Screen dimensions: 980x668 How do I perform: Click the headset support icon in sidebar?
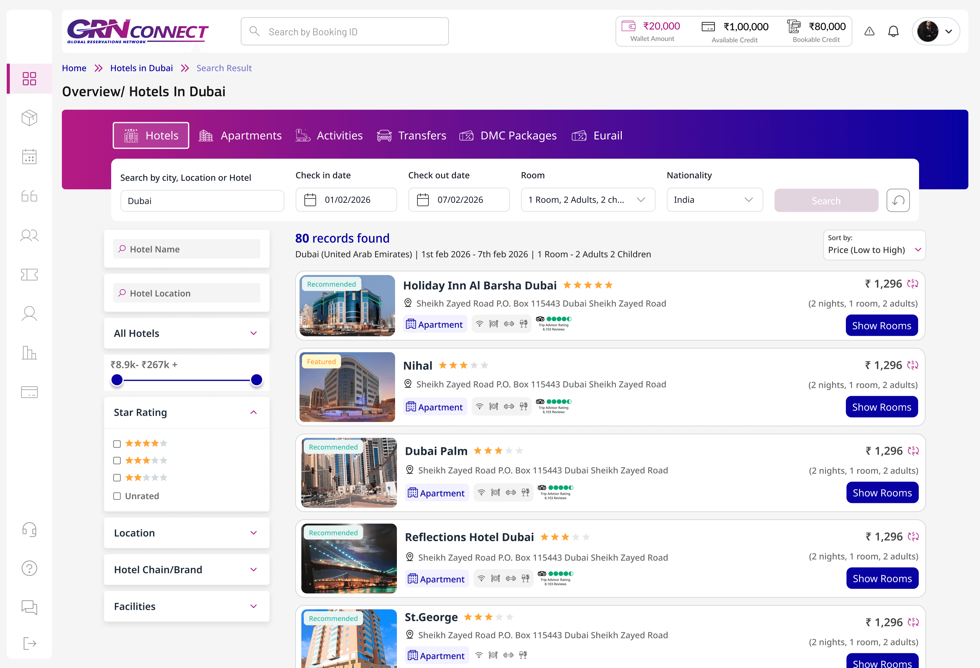coord(29,529)
